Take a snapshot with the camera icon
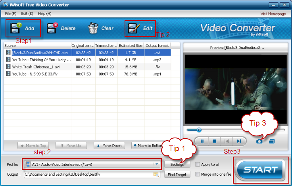This screenshot has height=186, width=292. click(x=259, y=141)
